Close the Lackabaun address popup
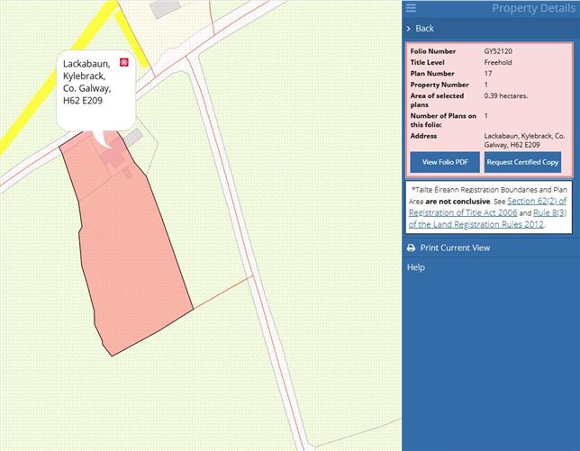 pos(124,62)
